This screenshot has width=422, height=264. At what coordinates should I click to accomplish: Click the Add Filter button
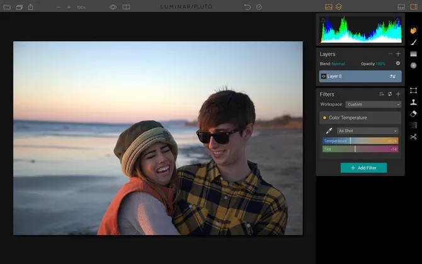click(363, 168)
